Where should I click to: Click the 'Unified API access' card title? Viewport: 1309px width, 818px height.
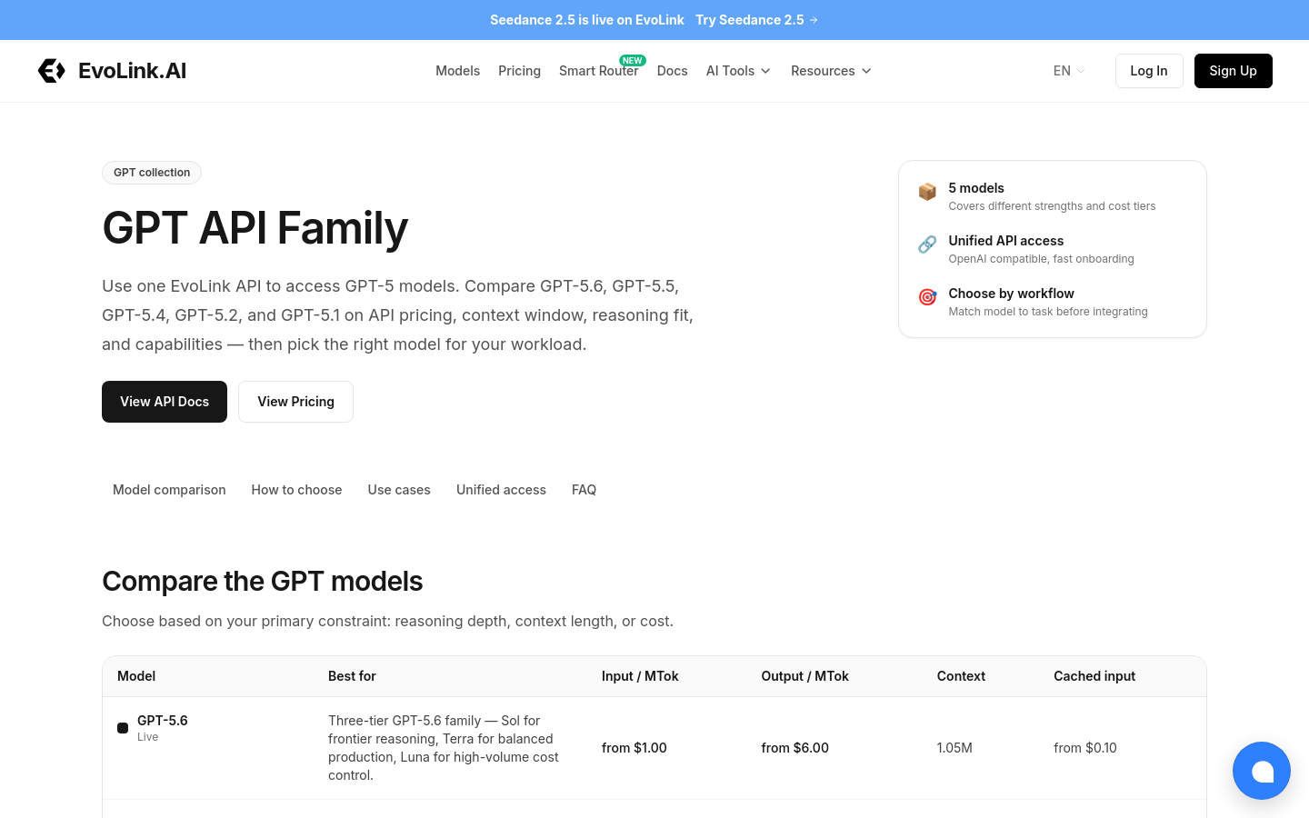click(x=1006, y=241)
